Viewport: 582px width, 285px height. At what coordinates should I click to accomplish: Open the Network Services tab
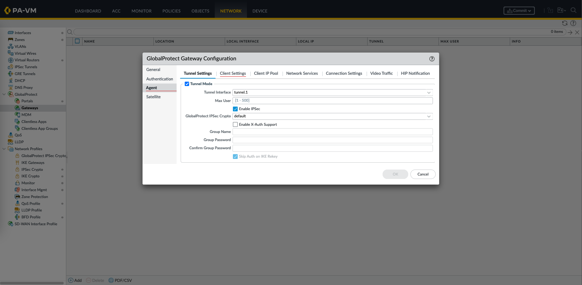302,74
